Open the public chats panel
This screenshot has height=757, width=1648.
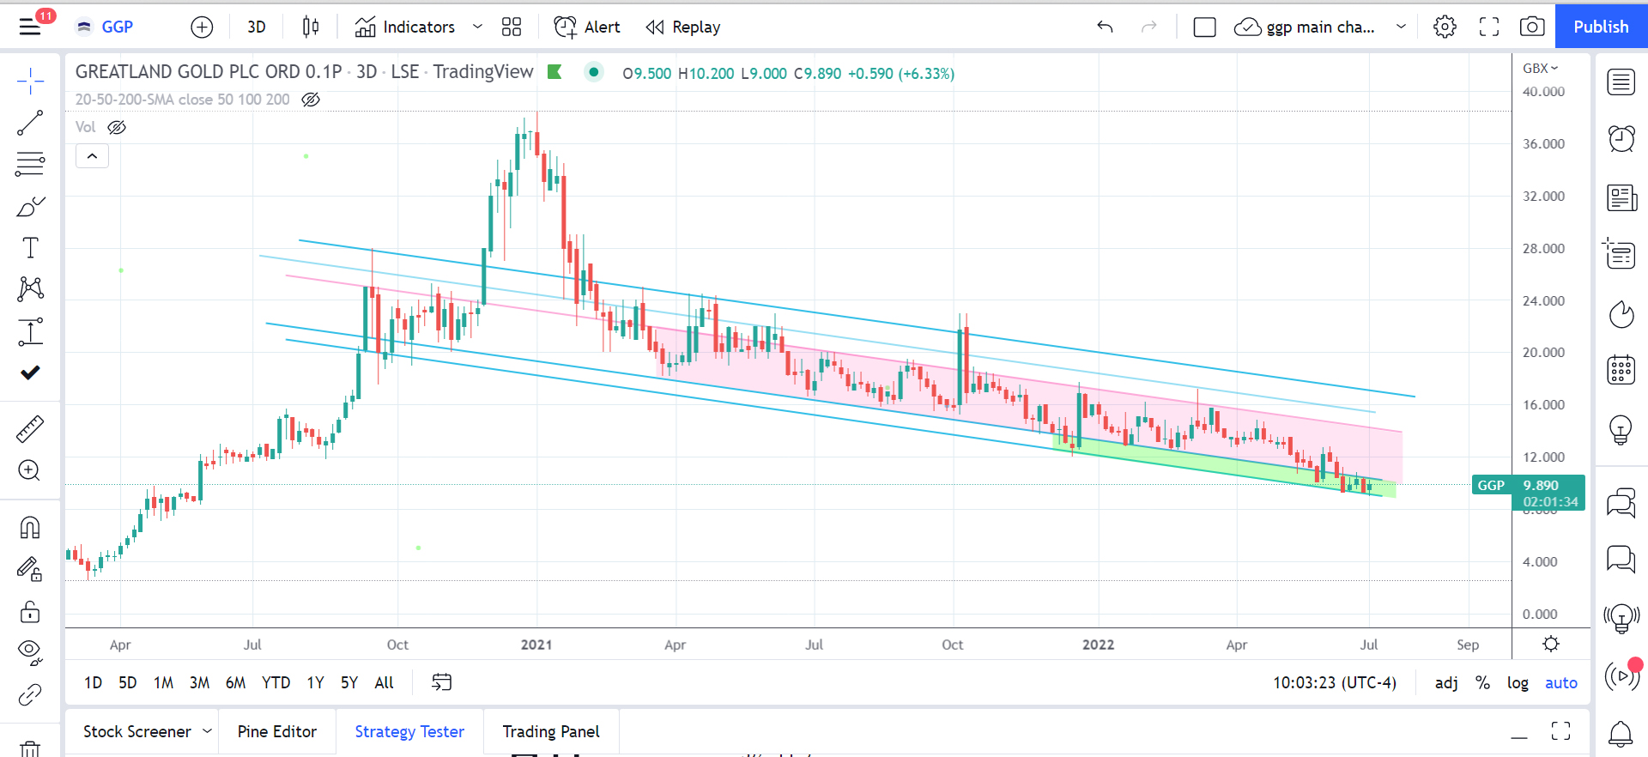(x=1621, y=502)
